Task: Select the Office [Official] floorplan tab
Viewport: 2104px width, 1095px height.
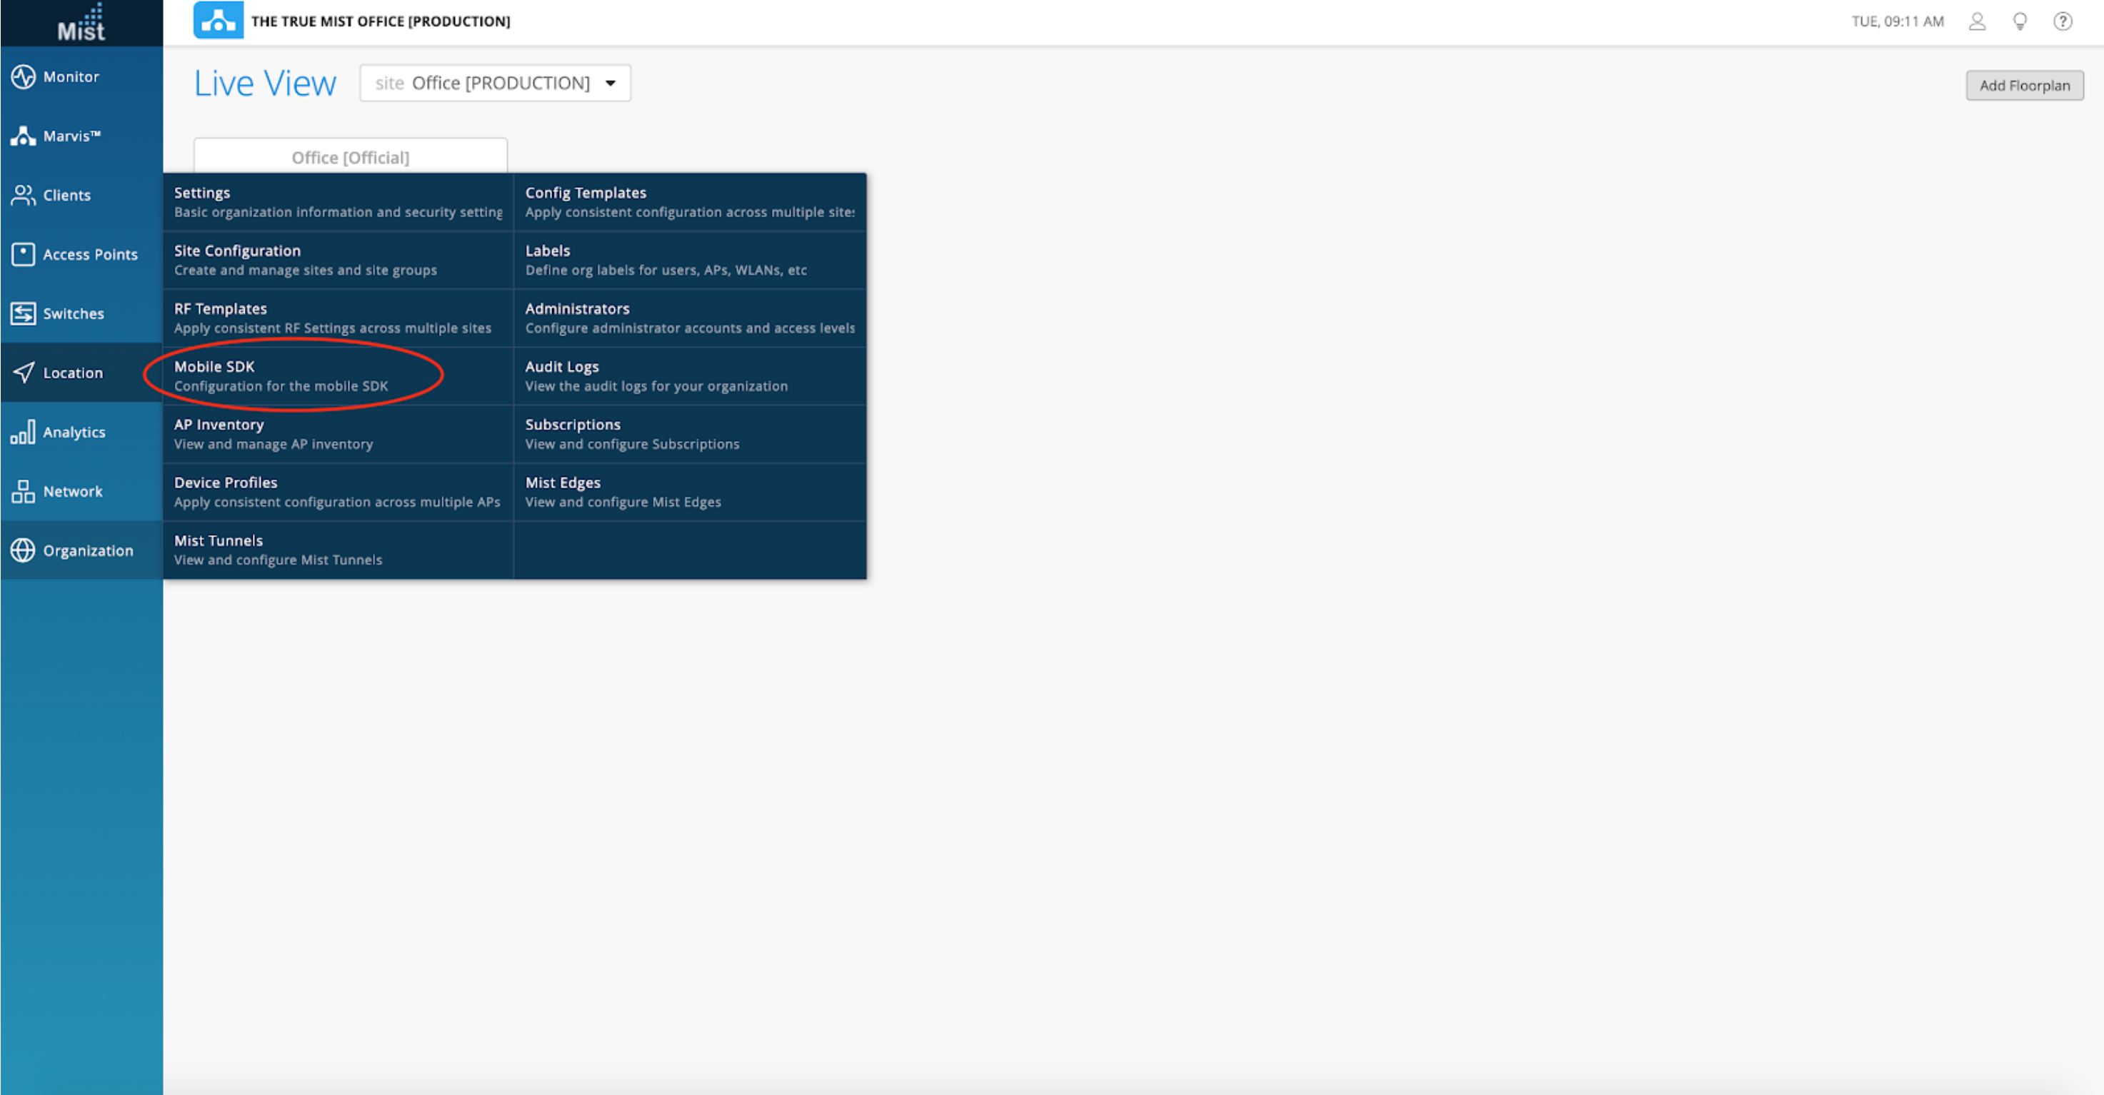Action: point(351,158)
